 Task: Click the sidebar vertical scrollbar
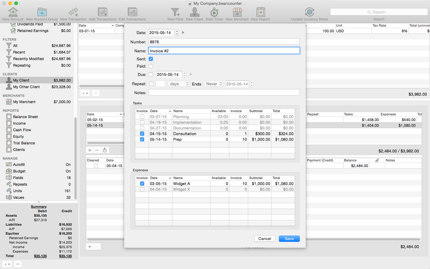point(76,158)
